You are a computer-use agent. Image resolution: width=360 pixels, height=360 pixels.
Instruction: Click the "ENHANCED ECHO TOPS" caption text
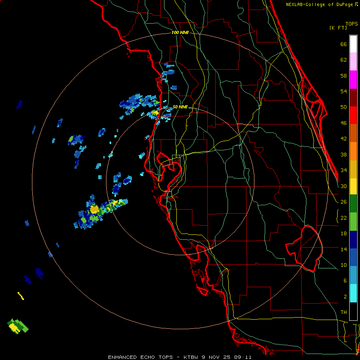140,357
